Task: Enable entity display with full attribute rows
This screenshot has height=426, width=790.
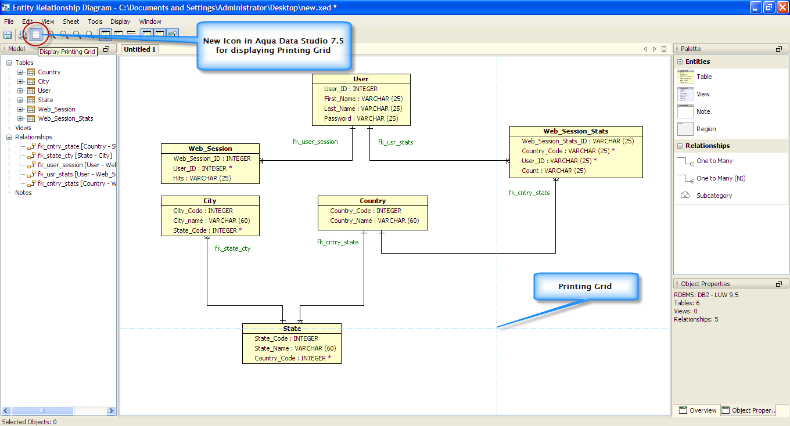Action: point(106,35)
